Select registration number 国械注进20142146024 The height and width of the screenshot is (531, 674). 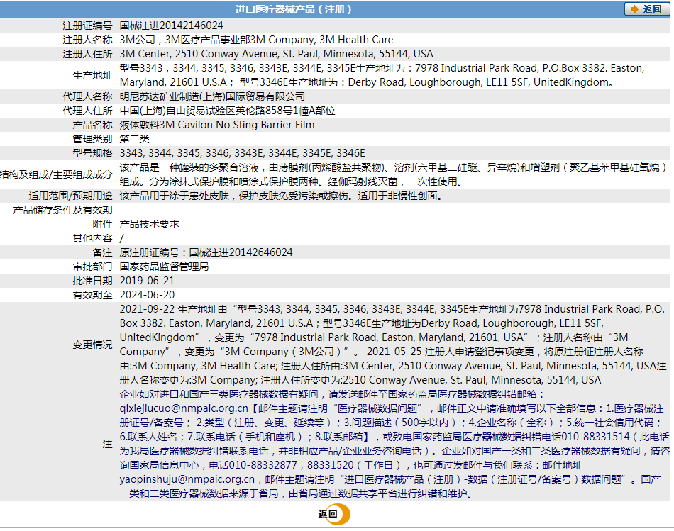(171, 26)
